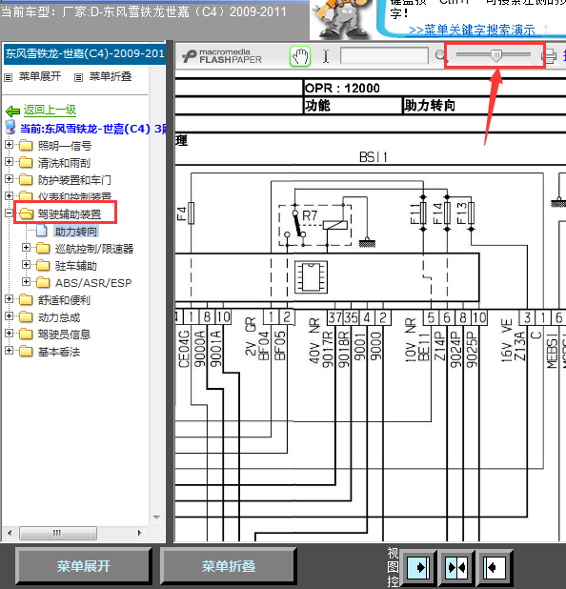Click the F4 fuse label in diagram

click(182, 213)
